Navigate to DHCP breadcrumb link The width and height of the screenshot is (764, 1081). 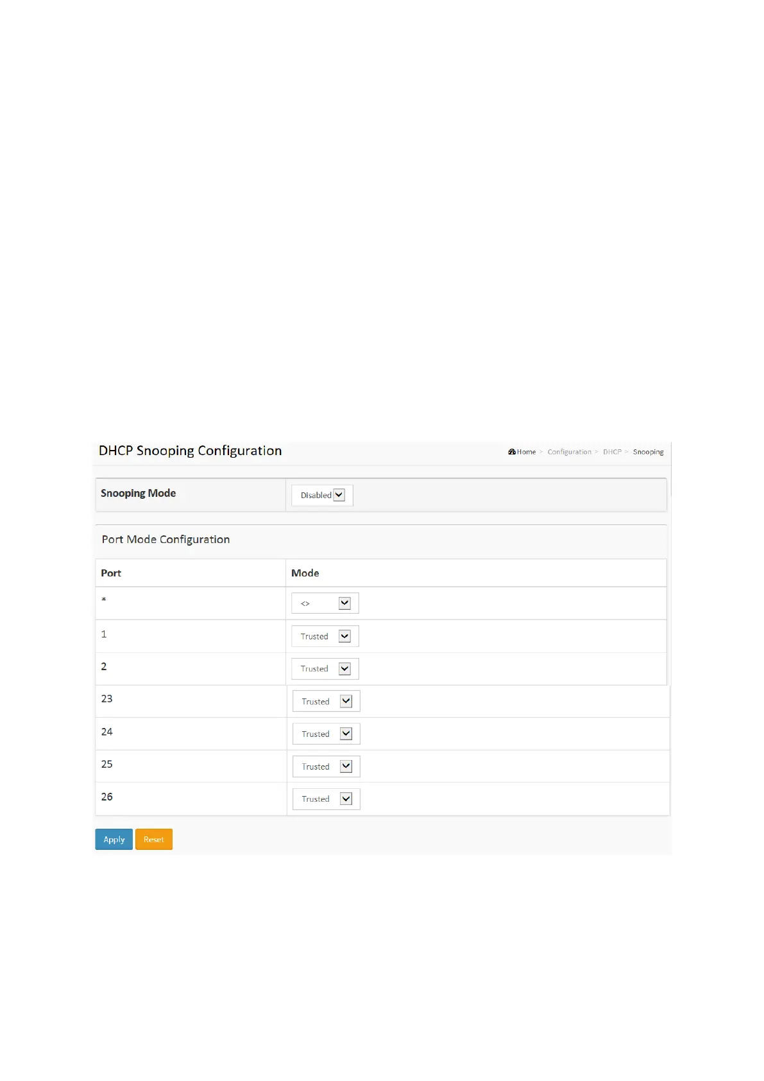(x=612, y=452)
